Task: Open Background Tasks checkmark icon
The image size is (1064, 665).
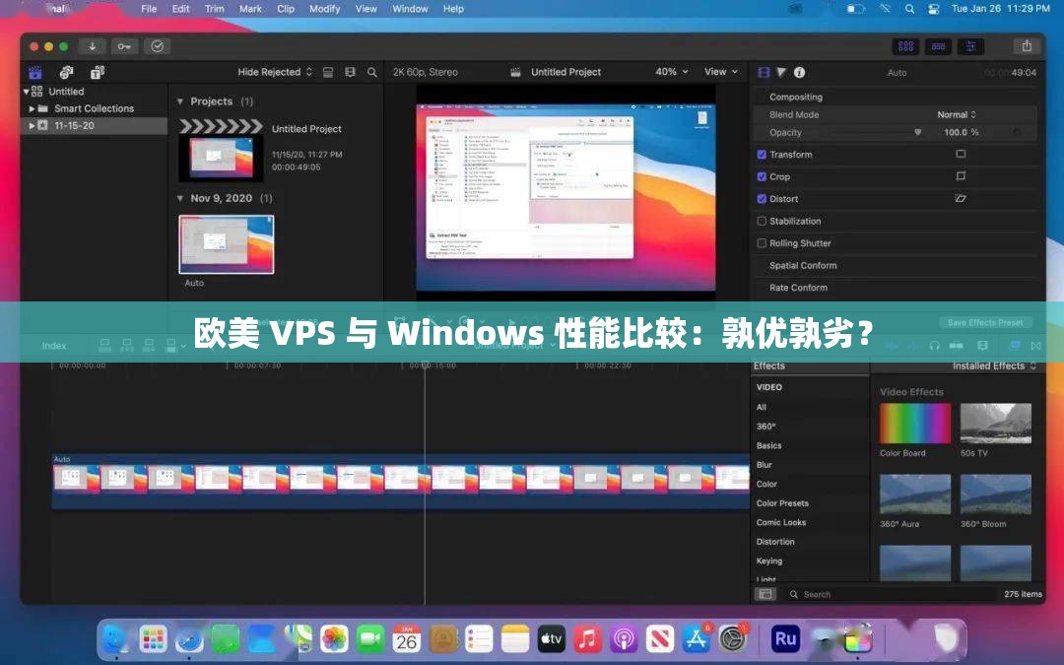Action: click(158, 46)
